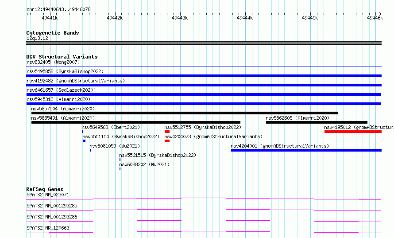Click the Cytogenetic Bands track heading
Screen dimensions: 394x238
coord(53,33)
